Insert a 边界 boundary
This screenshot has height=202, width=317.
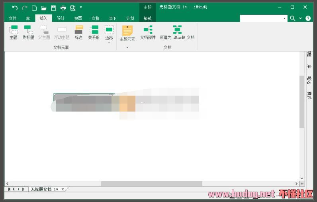(109, 32)
